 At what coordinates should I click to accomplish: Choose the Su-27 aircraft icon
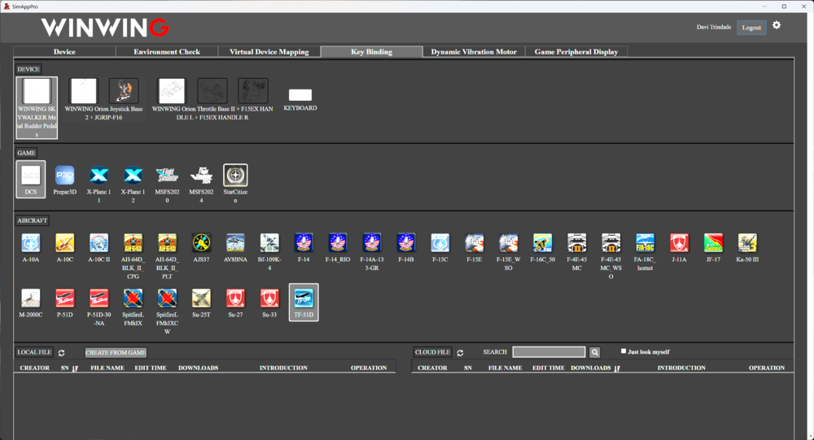point(235,298)
